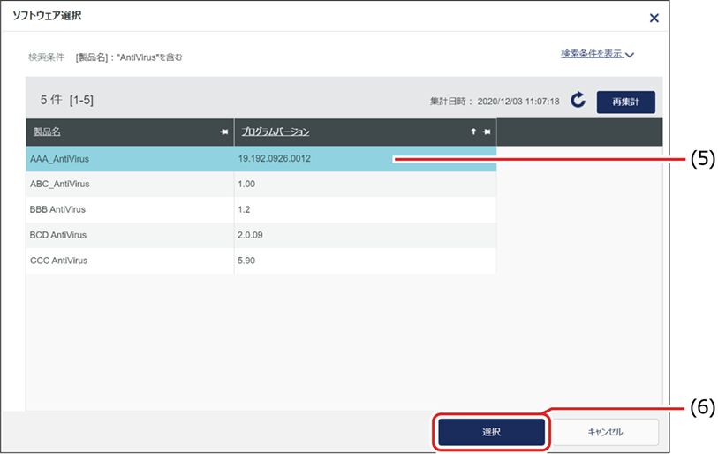Select the ABC_AntiVirus row
Screen dimensions: 718x454
[x=261, y=185]
